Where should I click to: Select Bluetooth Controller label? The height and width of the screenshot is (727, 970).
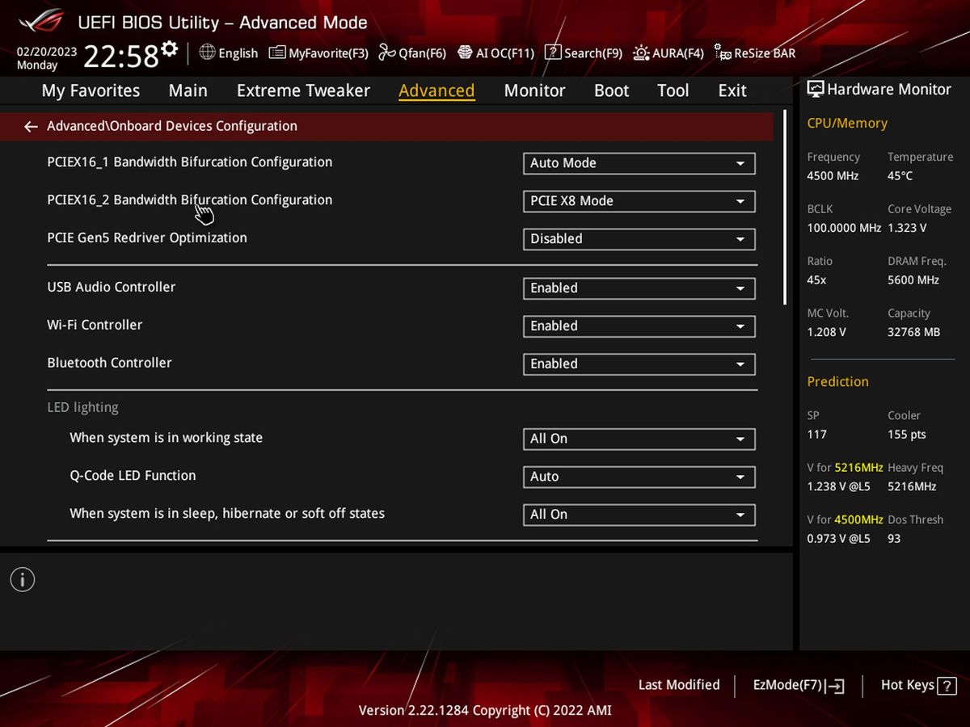pyautogui.click(x=109, y=363)
